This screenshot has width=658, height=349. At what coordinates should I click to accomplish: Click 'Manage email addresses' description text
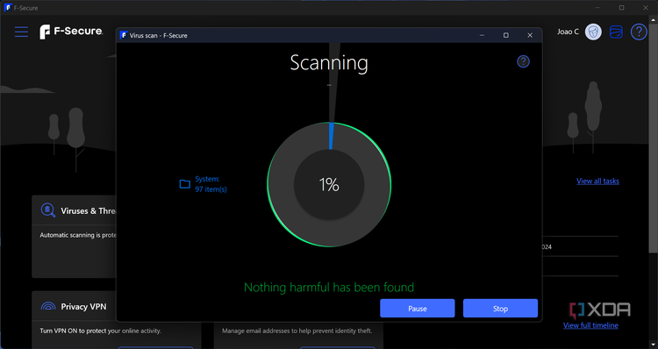point(297,331)
